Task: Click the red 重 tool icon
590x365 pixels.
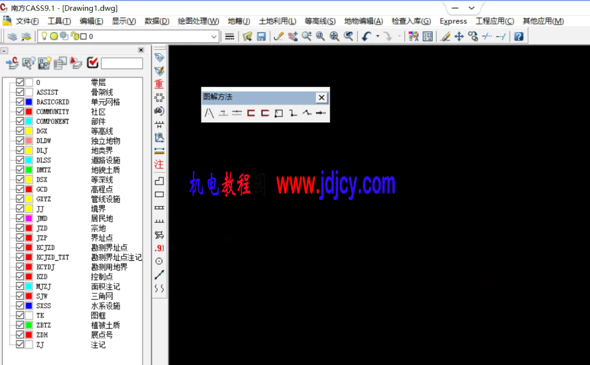Action: (159, 84)
